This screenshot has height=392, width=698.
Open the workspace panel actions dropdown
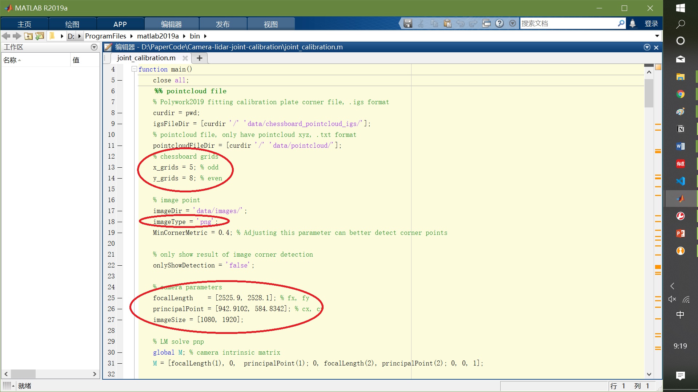(94, 47)
